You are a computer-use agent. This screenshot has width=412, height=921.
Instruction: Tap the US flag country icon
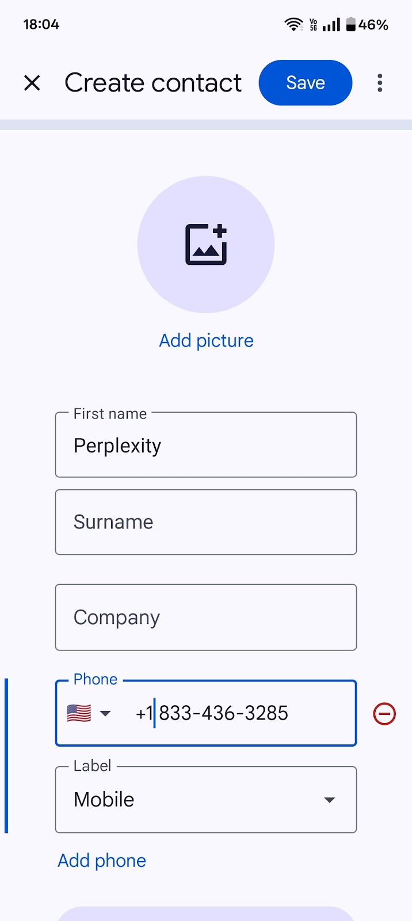coord(79,713)
